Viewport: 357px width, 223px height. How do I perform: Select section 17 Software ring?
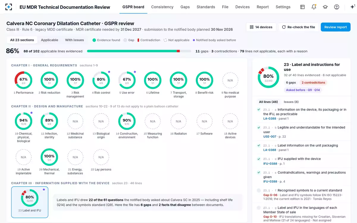(x=204, y=121)
